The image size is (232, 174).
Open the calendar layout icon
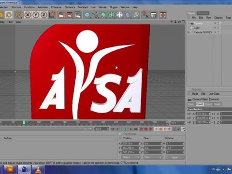(154, 15)
